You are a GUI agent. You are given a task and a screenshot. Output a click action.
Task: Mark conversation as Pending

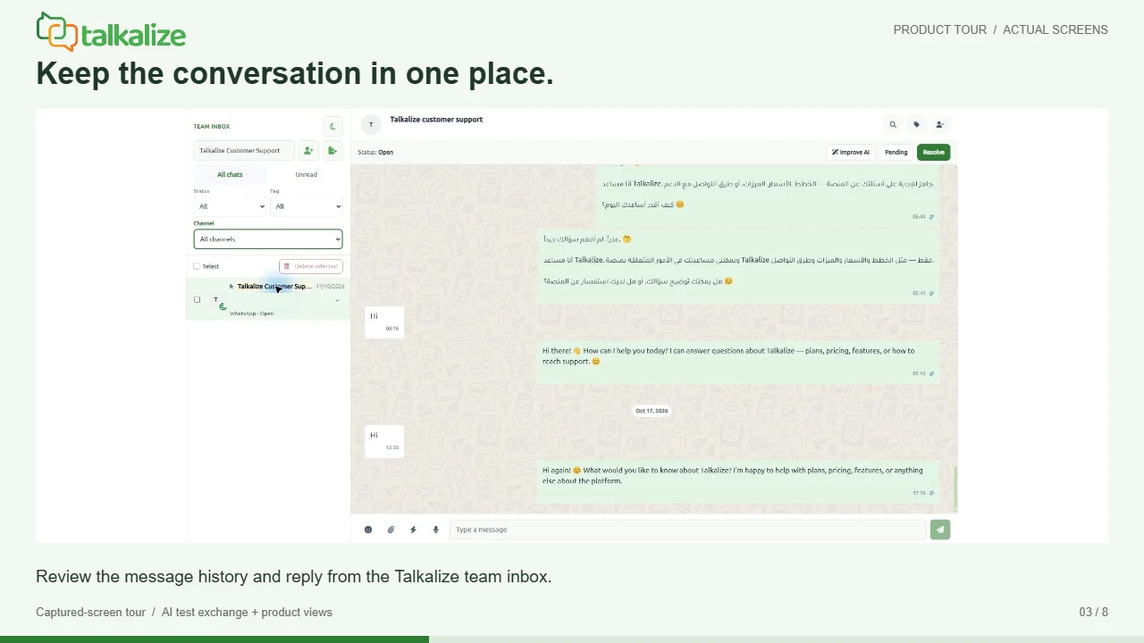tap(896, 153)
